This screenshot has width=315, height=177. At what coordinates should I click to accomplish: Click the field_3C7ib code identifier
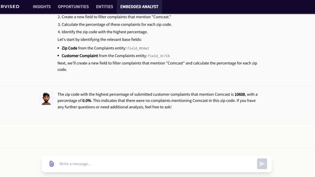tap(158, 56)
